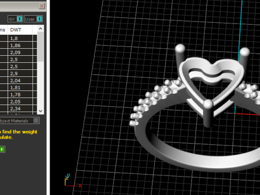Close the panel with the red X
Image resolution: width=260 pixels, height=195 pixels.
pos(42,6)
